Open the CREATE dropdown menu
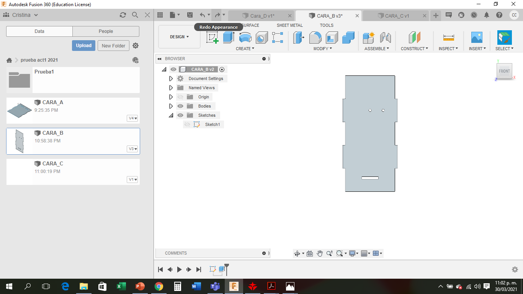Viewport: 523px width, 294px height. 245,49
